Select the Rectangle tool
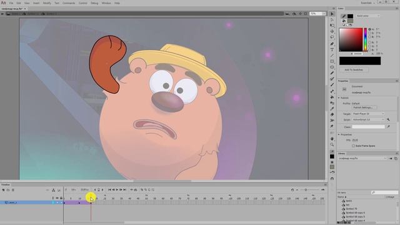400x225 pixels. coord(332,61)
